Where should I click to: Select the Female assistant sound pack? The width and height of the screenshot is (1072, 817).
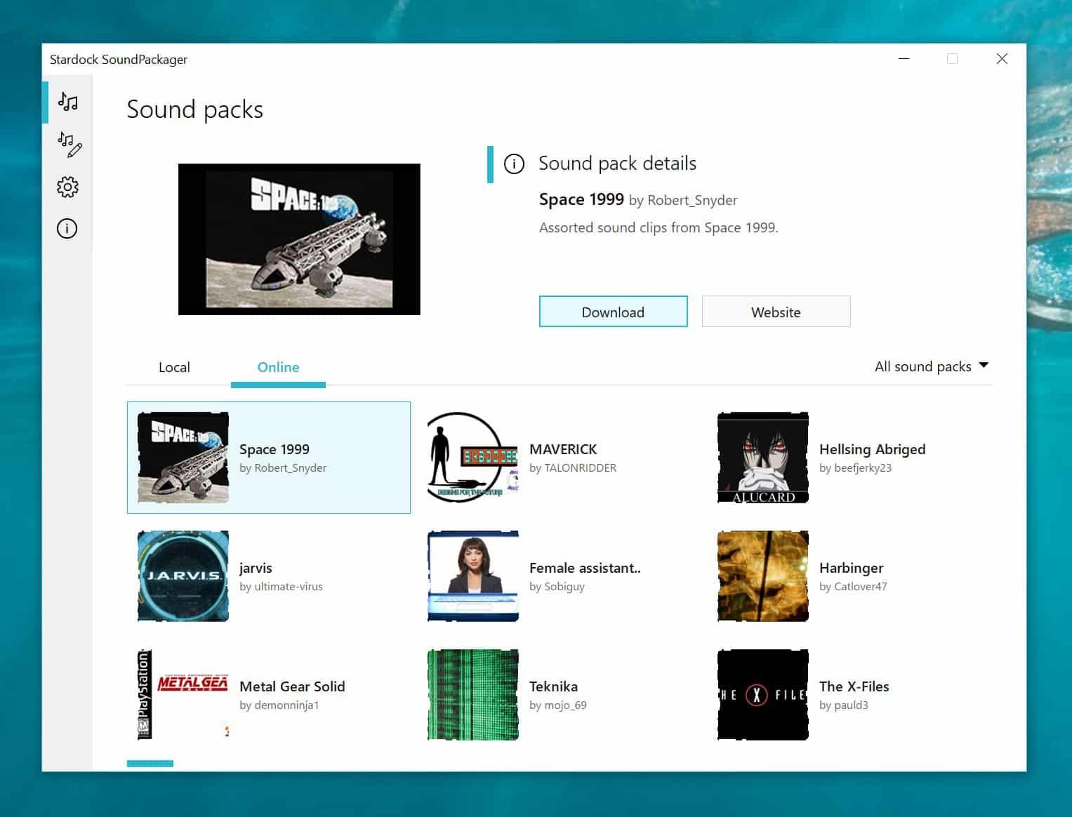pyautogui.click(x=584, y=569)
